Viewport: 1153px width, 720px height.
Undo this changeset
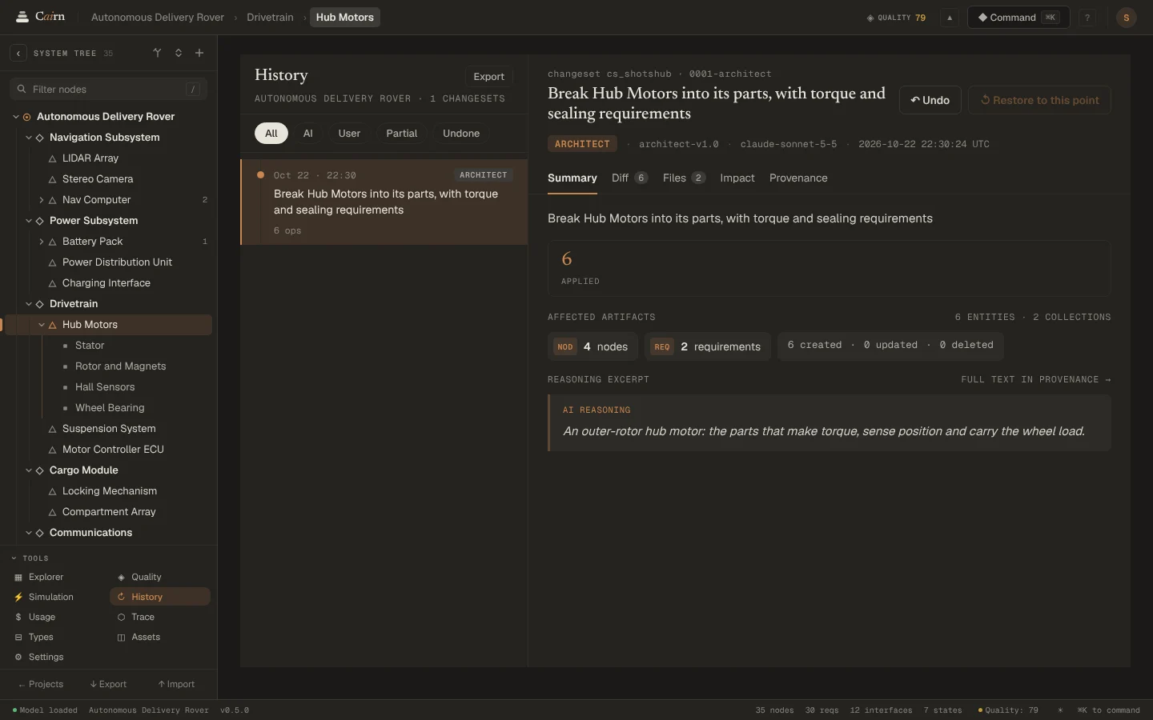tap(930, 100)
